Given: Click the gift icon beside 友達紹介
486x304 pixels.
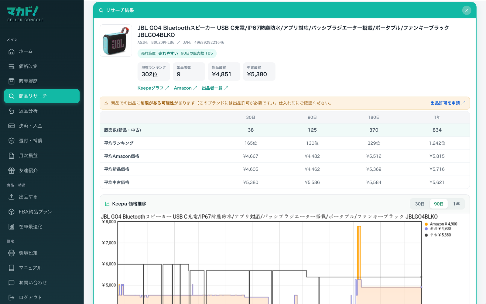Looking at the screenshot, I should [x=12, y=171].
